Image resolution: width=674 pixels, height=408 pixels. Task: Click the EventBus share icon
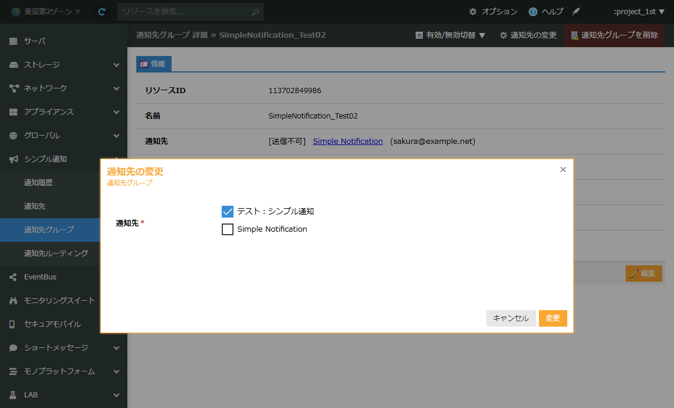pos(14,277)
